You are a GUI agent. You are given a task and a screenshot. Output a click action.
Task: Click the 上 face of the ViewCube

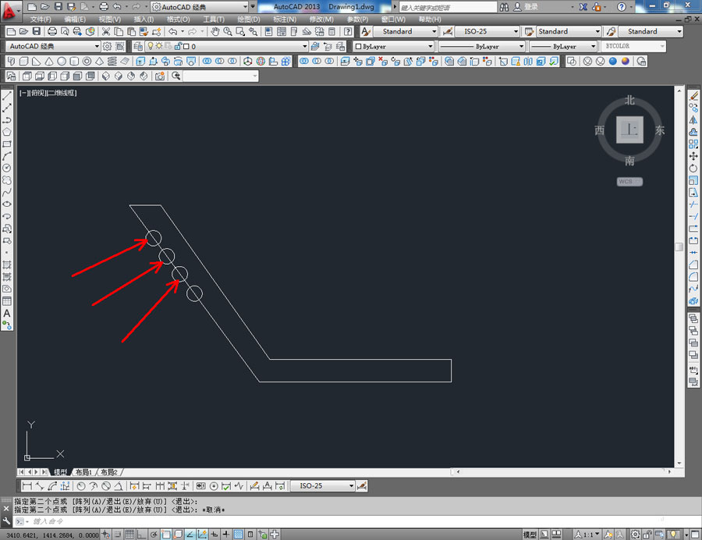pos(629,130)
